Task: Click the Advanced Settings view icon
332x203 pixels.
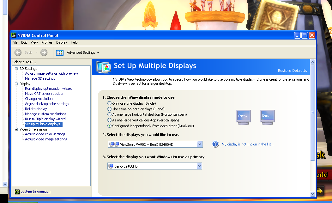Action: (60, 52)
